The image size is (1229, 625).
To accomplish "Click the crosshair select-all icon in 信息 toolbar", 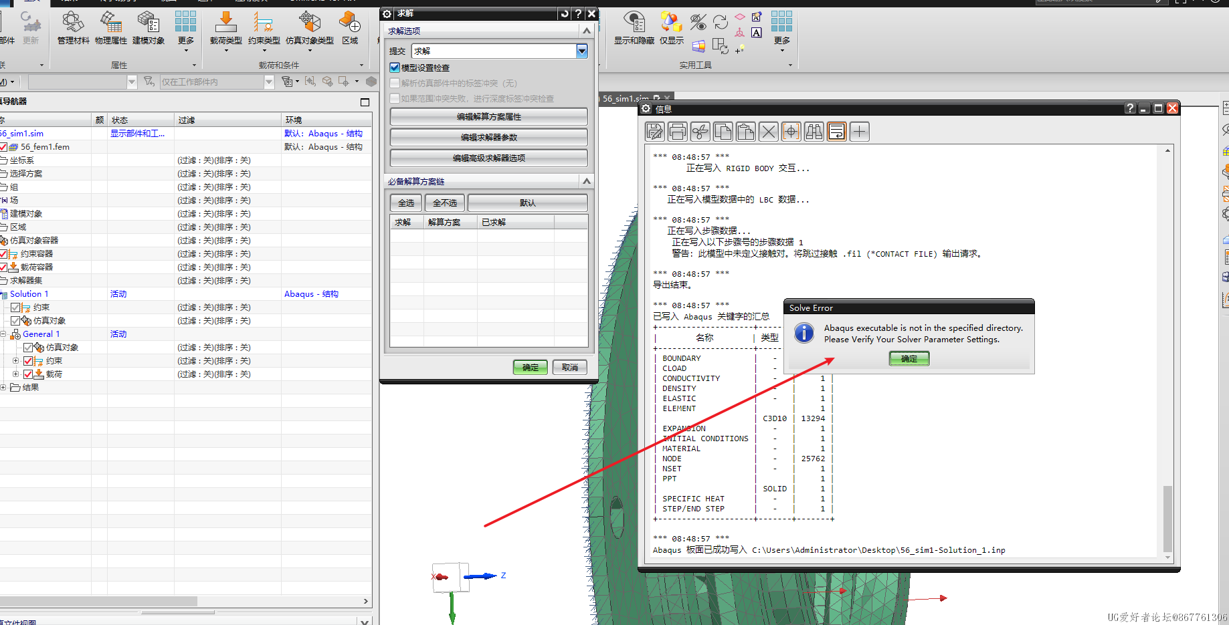I will click(791, 132).
